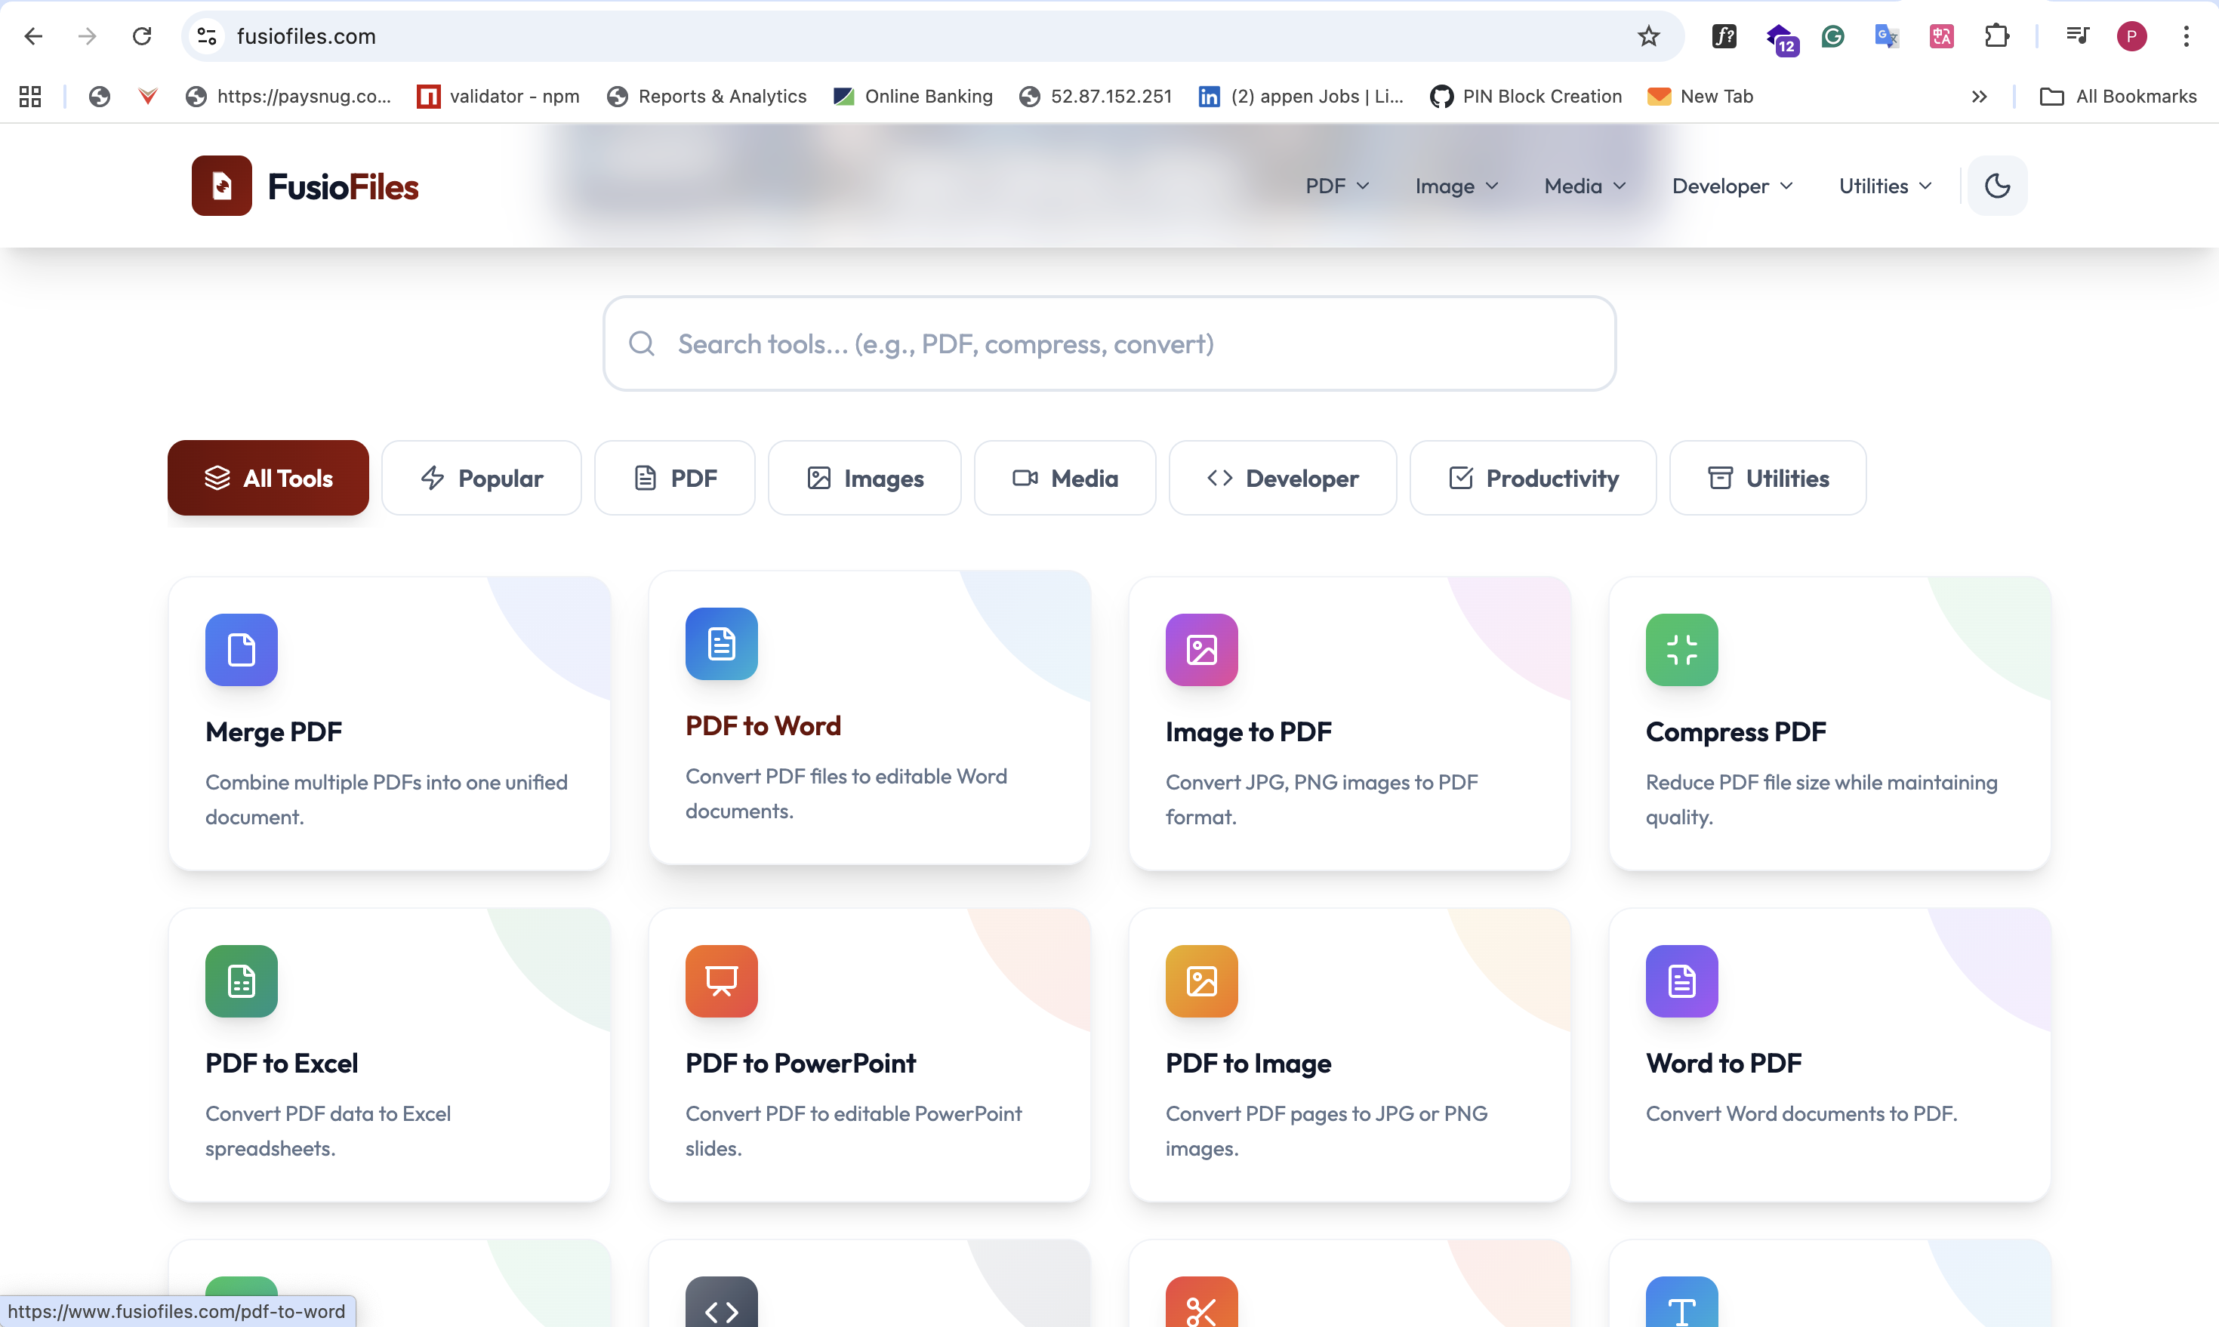Open the Developer menu in the navbar
This screenshot has width=2219, height=1327.
pos(1731,185)
